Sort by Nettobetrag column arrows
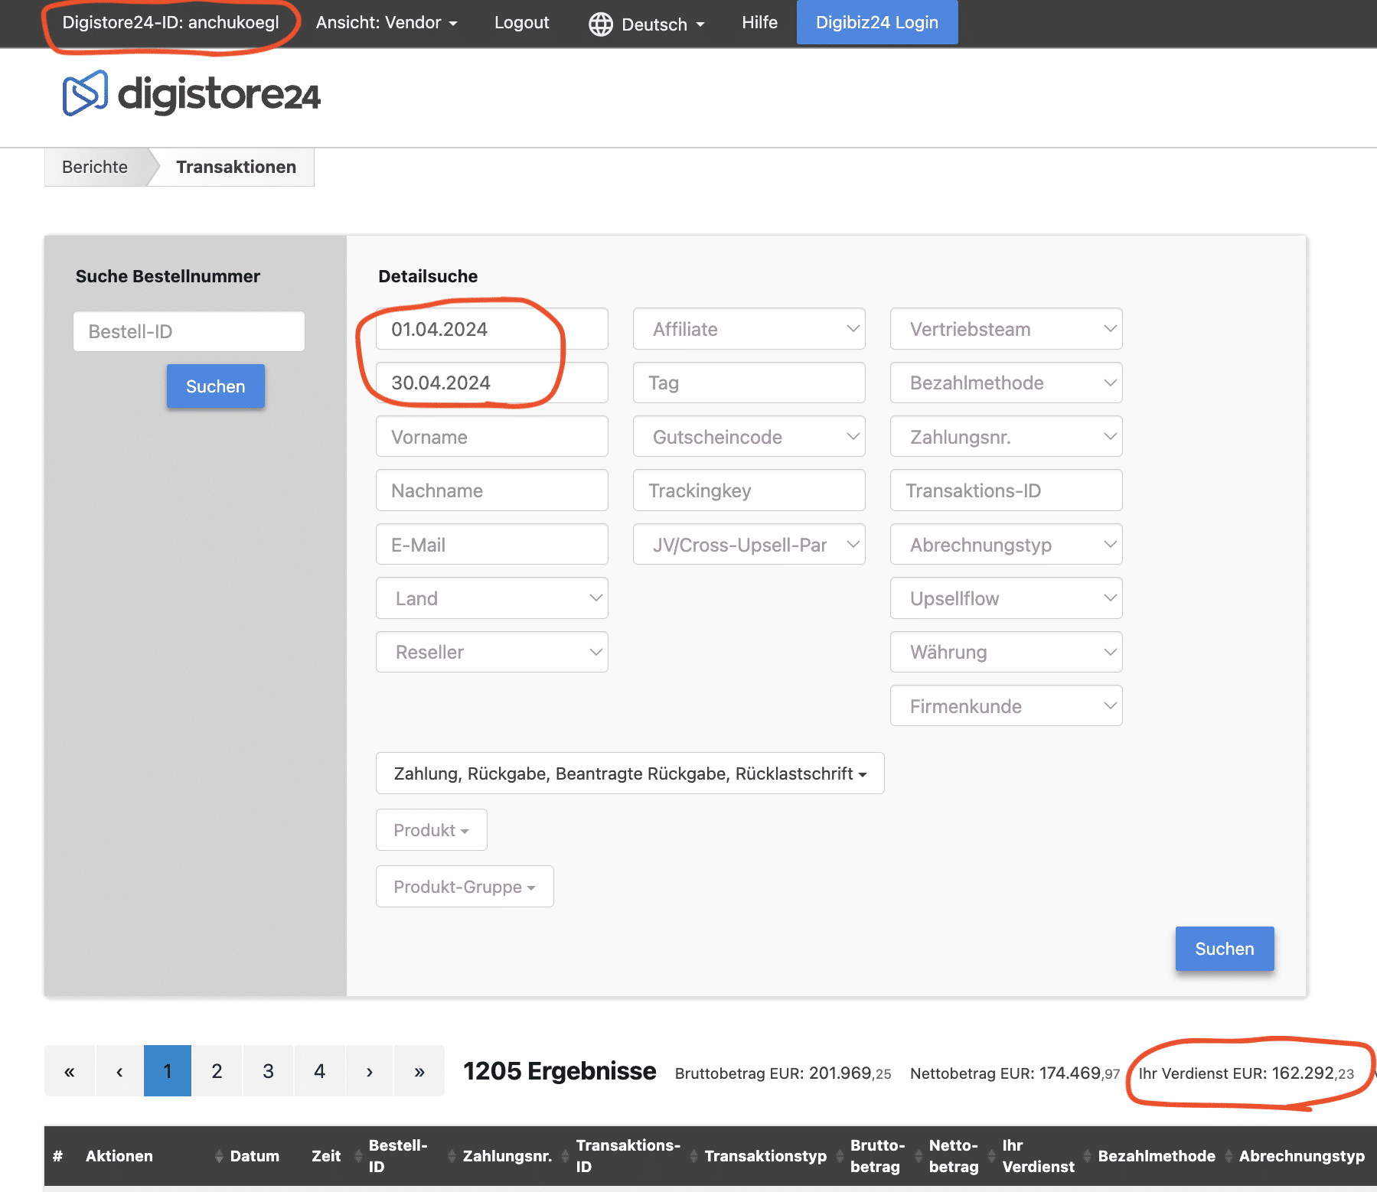The image size is (1377, 1192). tap(919, 1156)
